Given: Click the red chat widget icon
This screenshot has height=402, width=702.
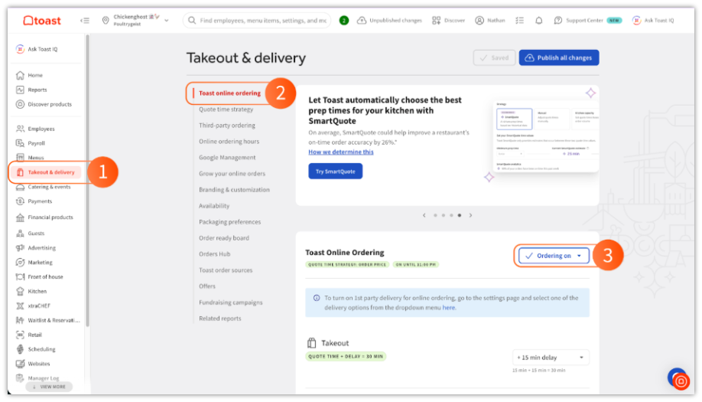Looking at the screenshot, I should [x=681, y=381].
